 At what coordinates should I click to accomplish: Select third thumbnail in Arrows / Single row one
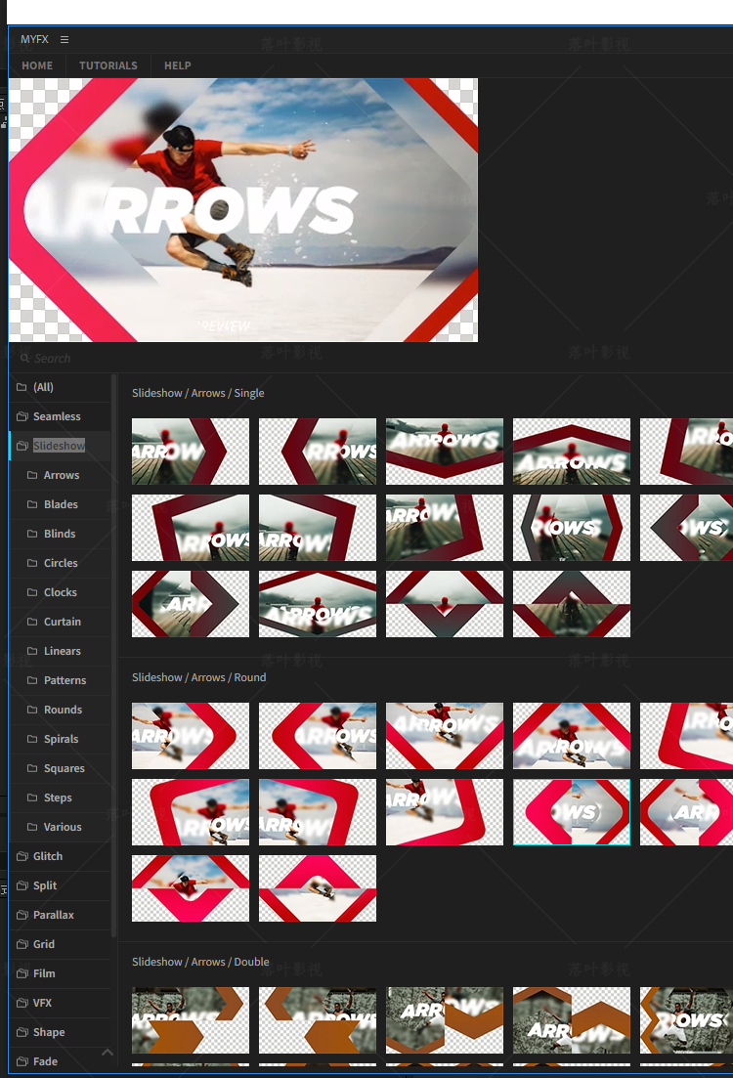[x=445, y=452]
